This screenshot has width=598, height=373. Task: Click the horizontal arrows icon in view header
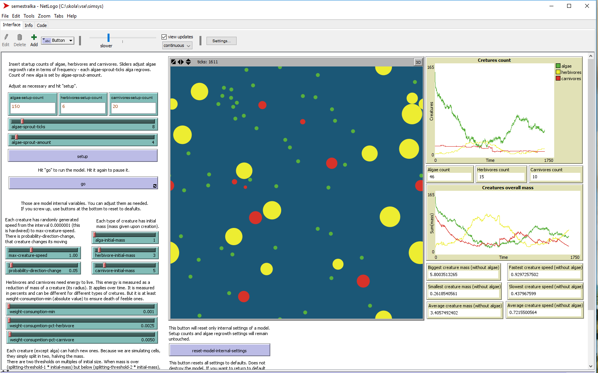(180, 61)
